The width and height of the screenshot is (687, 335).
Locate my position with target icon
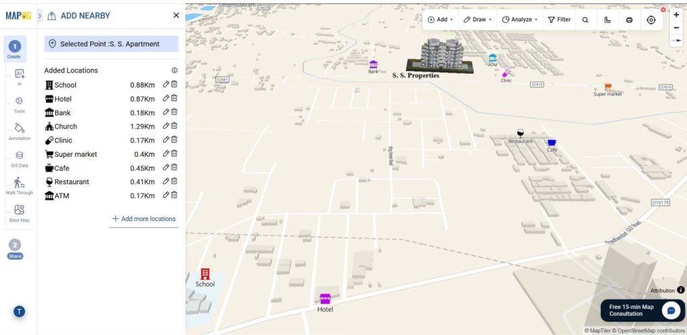click(651, 19)
